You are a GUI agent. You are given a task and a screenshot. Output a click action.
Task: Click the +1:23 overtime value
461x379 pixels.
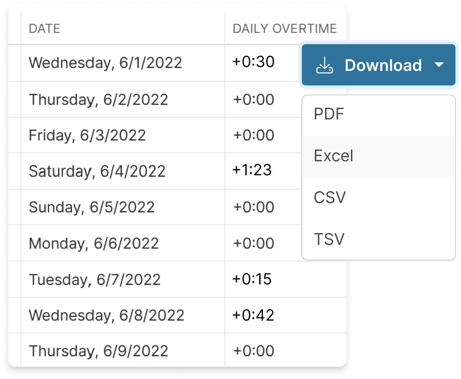click(x=252, y=171)
